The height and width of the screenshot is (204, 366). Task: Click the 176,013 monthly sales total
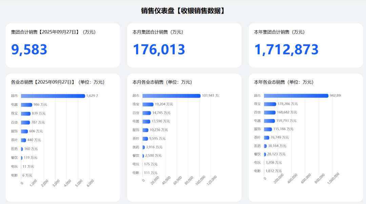(x=159, y=50)
